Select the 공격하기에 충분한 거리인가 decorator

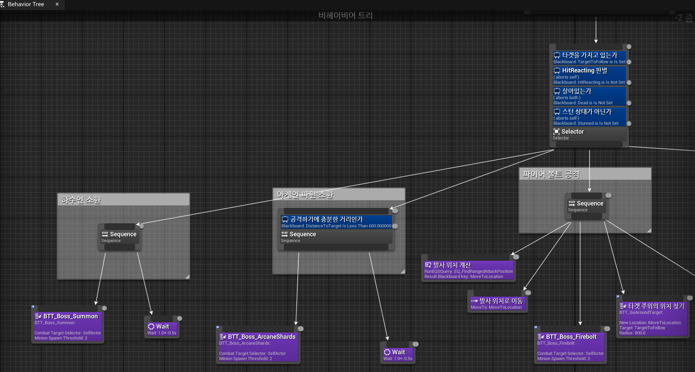336,222
